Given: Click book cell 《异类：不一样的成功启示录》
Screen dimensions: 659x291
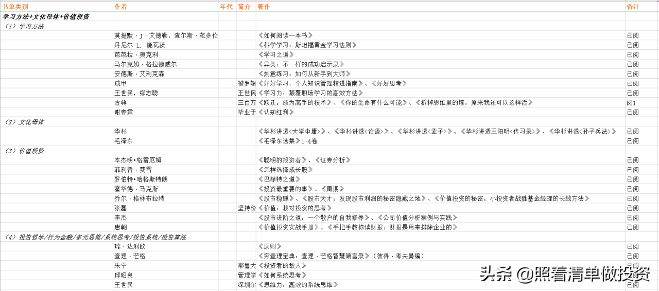Looking at the screenshot, I should pyautogui.click(x=301, y=64).
